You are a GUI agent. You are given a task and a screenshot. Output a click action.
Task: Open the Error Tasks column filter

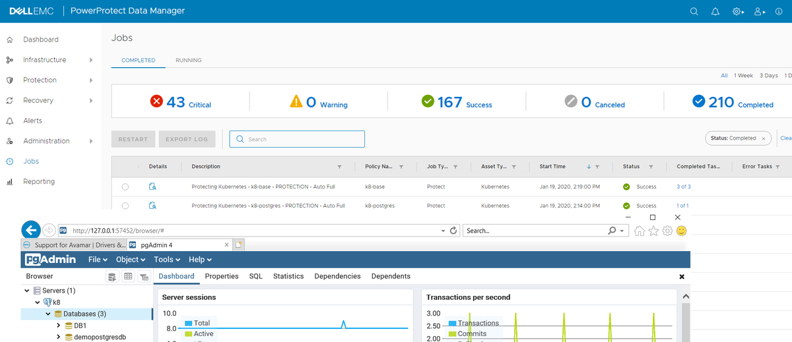(x=777, y=167)
